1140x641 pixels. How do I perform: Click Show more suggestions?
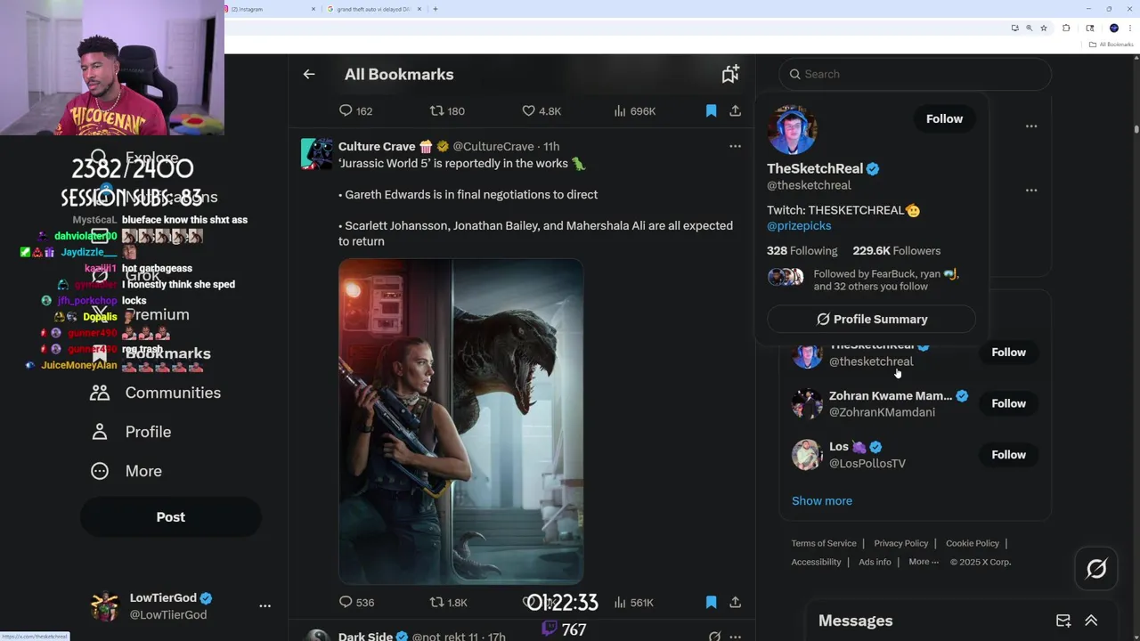click(x=822, y=500)
